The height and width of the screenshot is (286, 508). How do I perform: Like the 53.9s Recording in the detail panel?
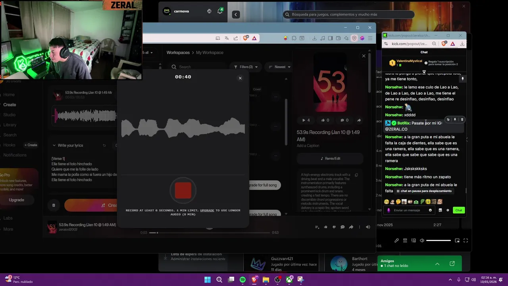tap(325, 120)
